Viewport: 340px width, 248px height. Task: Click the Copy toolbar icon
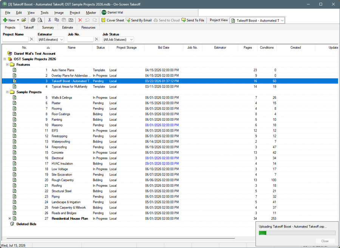57,20
